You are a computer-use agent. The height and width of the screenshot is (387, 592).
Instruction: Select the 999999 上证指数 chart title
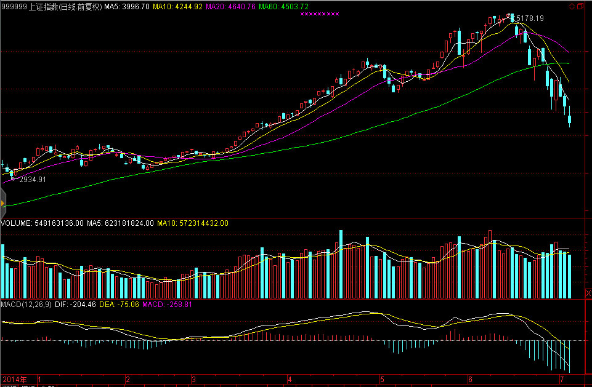click(x=51, y=6)
